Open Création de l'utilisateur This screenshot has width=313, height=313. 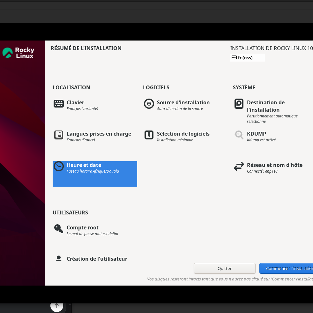(x=95, y=259)
